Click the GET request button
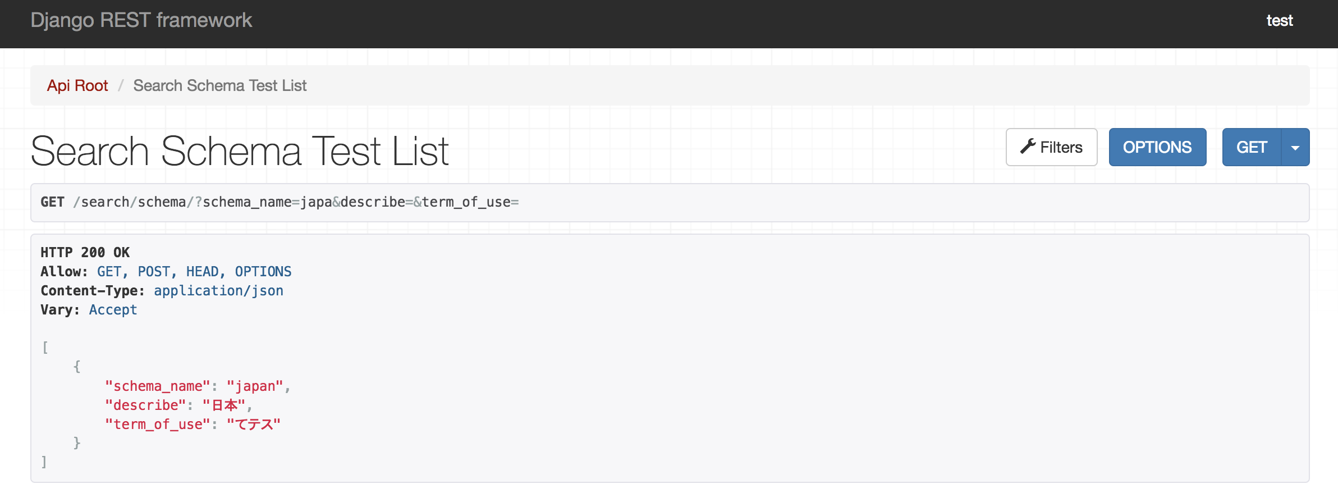This screenshot has width=1338, height=502. pos(1252,147)
